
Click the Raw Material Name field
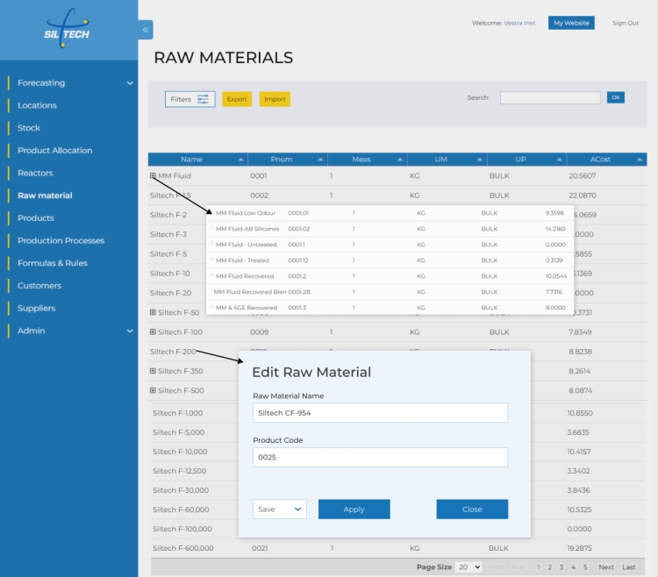[380, 413]
